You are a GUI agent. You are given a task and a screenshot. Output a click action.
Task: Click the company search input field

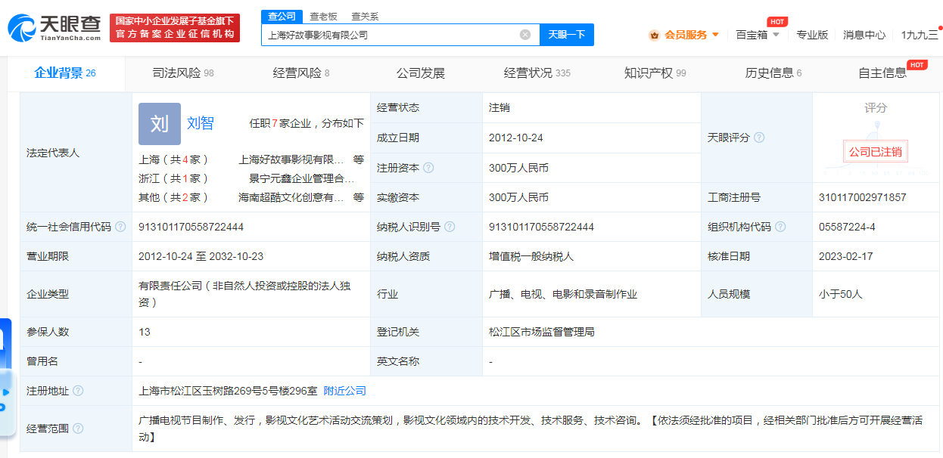coord(386,34)
